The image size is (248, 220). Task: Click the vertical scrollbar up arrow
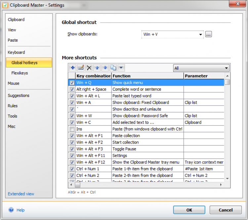tap(227, 76)
